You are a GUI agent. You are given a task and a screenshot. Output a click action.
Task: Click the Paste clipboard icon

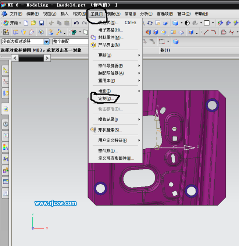tap(67, 23)
